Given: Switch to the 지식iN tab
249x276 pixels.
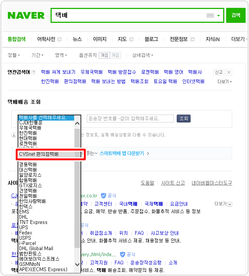Looking at the screenshot, I should point(213,39).
